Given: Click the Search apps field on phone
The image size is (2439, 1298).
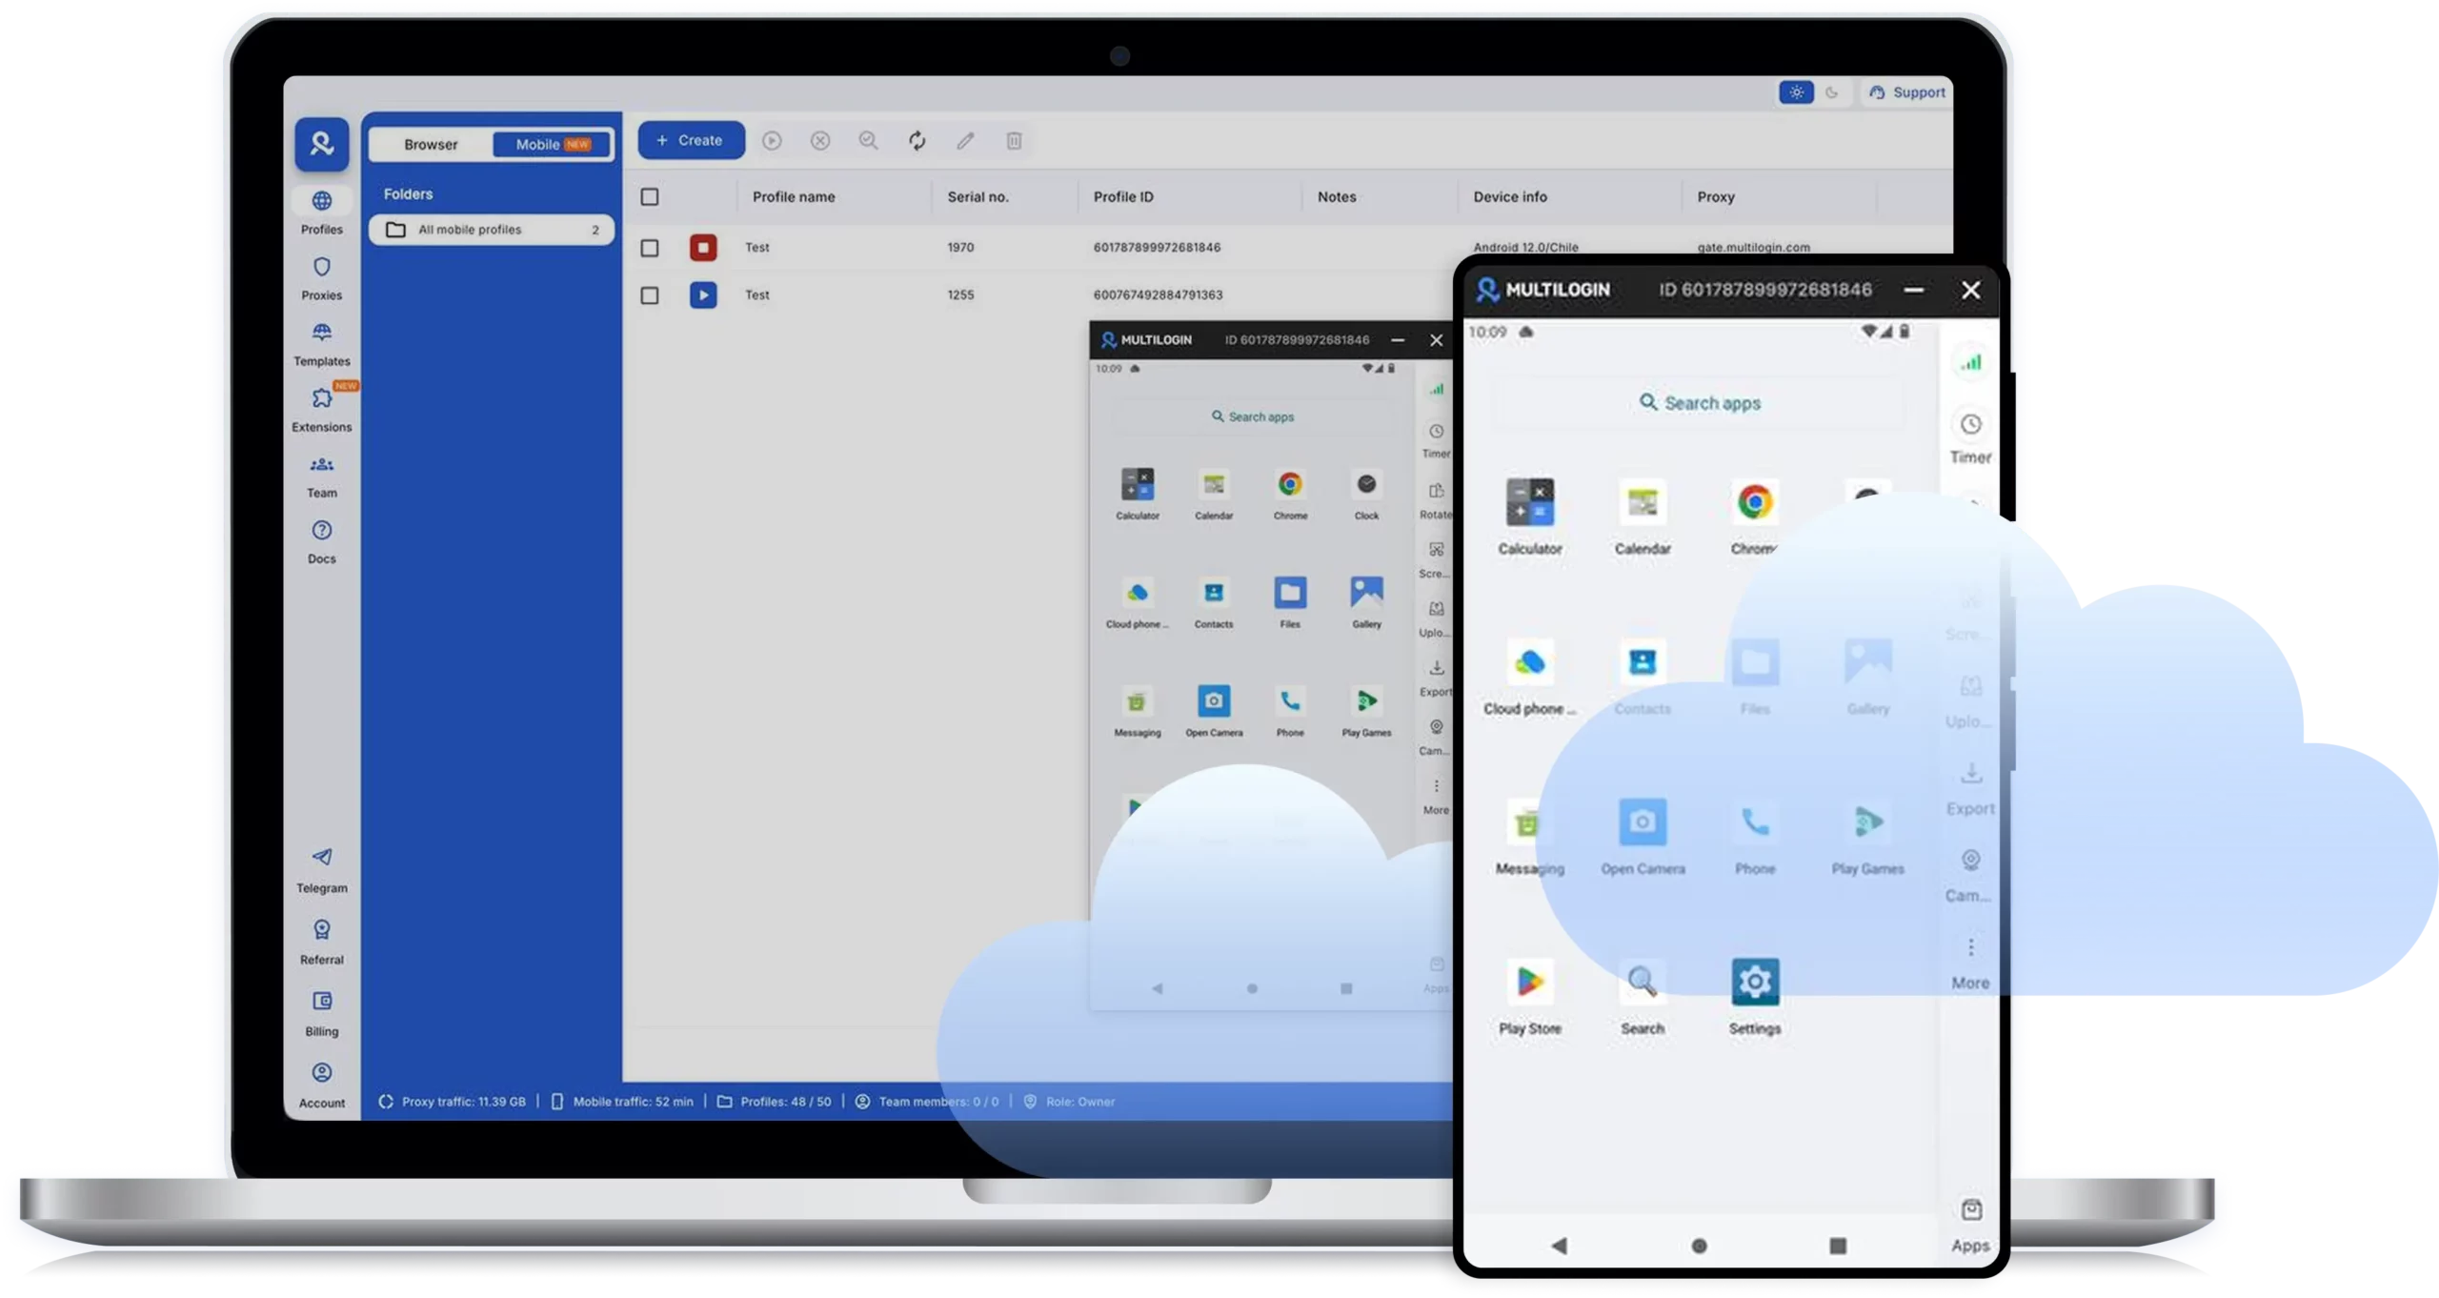Looking at the screenshot, I should click(1699, 402).
